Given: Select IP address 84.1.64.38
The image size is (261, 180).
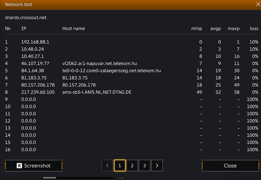Looking at the screenshot, I should pos(32,71).
